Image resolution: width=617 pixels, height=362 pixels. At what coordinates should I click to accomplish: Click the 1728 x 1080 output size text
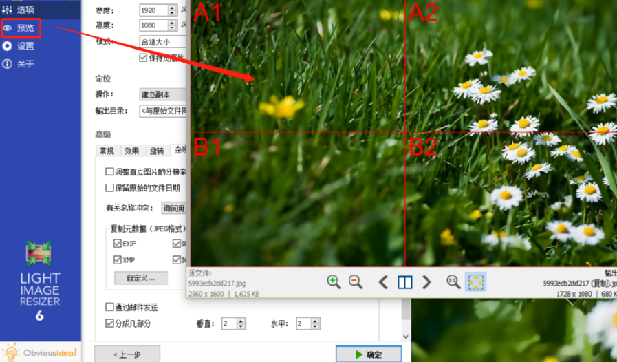[574, 294]
